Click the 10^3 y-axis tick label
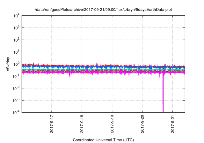This screenshot has width=204, height=143. point(16,28)
